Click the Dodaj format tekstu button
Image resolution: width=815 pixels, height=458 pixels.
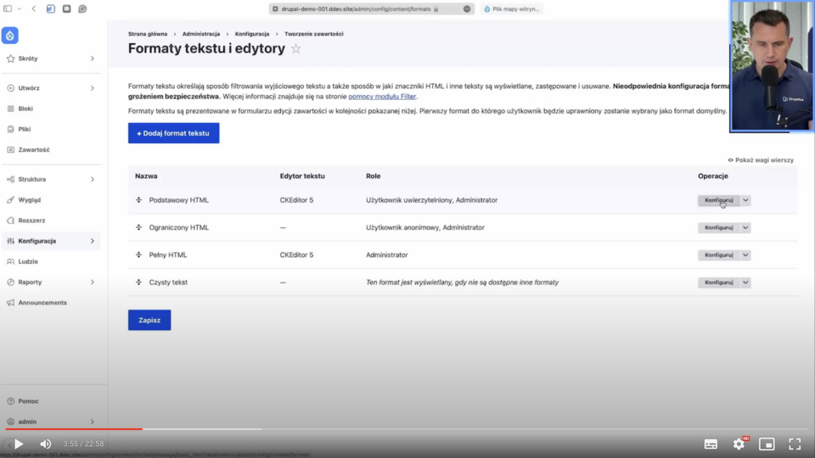[x=173, y=133]
